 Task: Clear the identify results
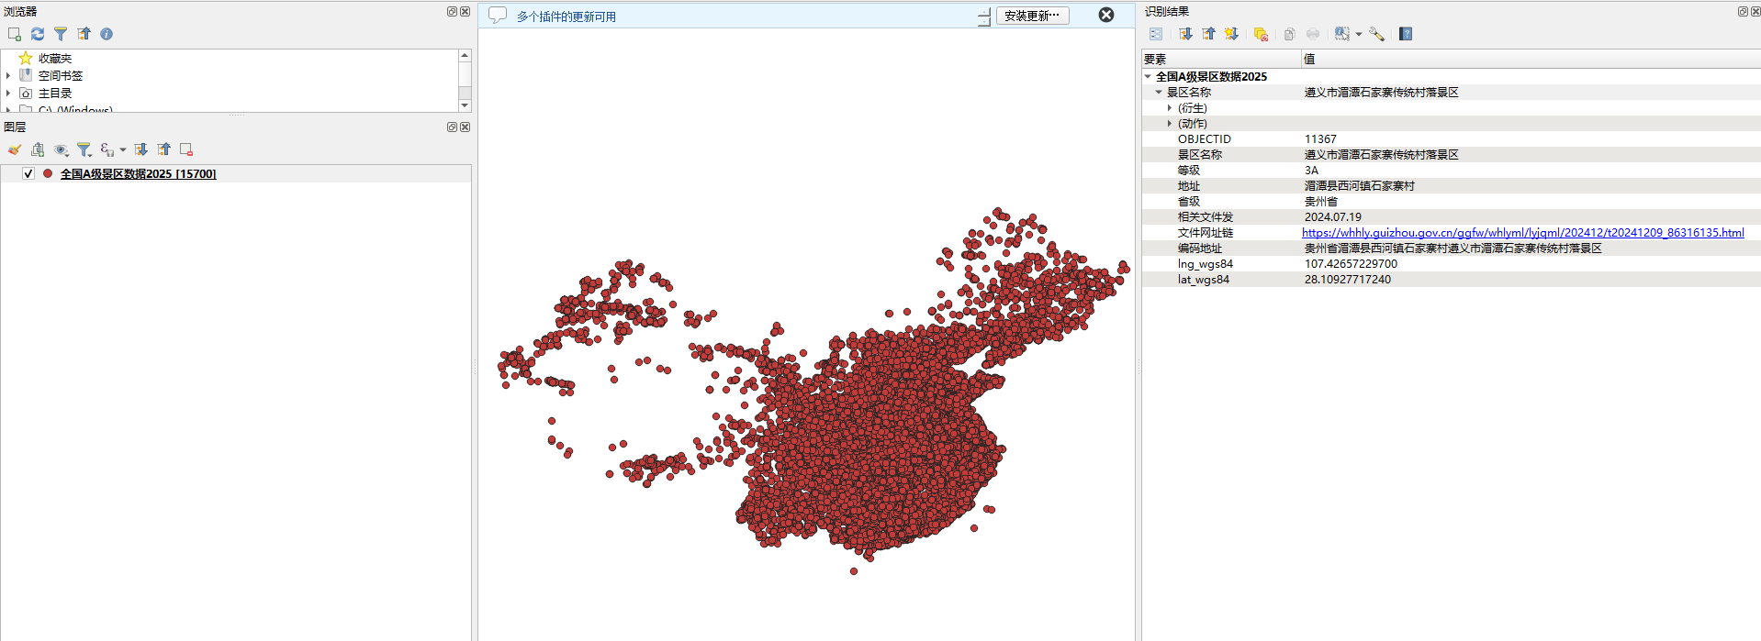click(1261, 34)
